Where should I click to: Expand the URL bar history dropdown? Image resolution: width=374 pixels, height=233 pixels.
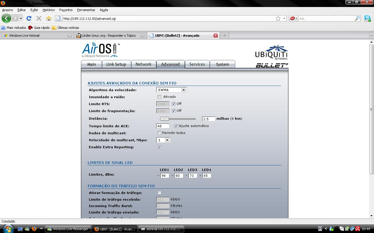point(284,18)
